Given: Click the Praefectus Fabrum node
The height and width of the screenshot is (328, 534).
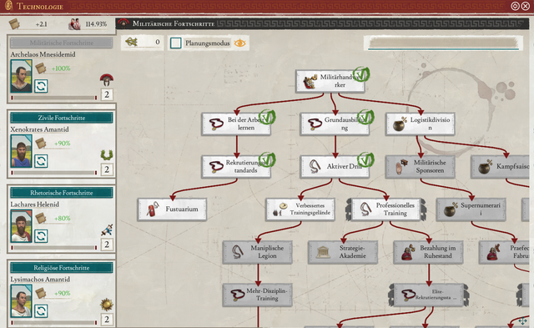Looking at the screenshot, I should pyautogui.click(x=504, y=252).
